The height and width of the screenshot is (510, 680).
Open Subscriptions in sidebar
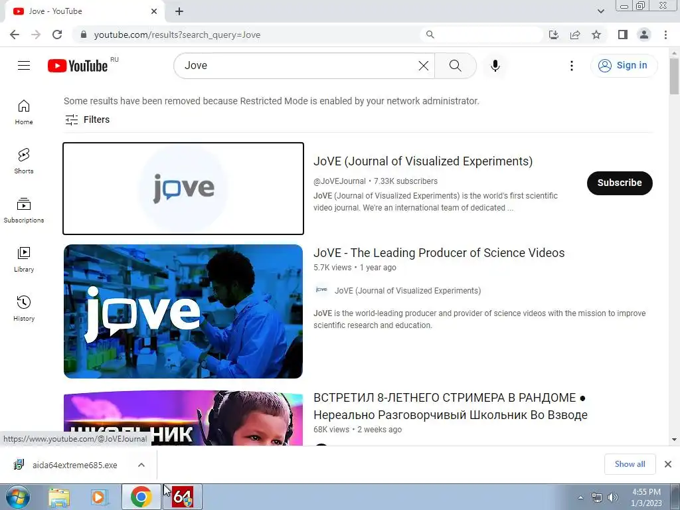coord(24,211)
